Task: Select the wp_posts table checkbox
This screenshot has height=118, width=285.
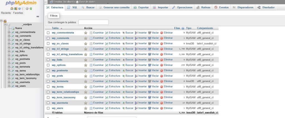Action: [x=48, y=76]
